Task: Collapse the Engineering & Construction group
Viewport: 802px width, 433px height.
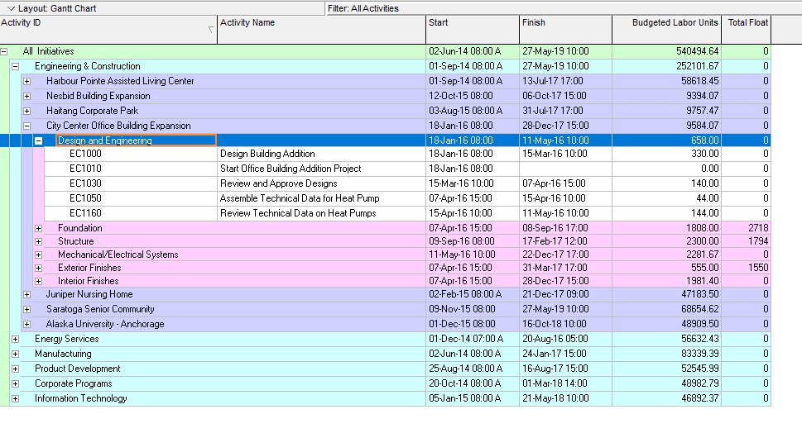Action: point(15,66)
